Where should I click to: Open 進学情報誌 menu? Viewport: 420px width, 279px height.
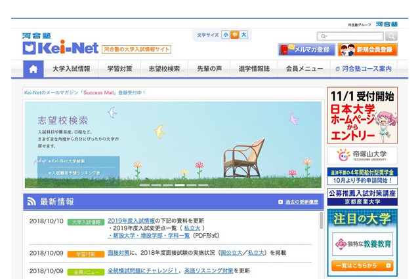[x=254, y=69]
